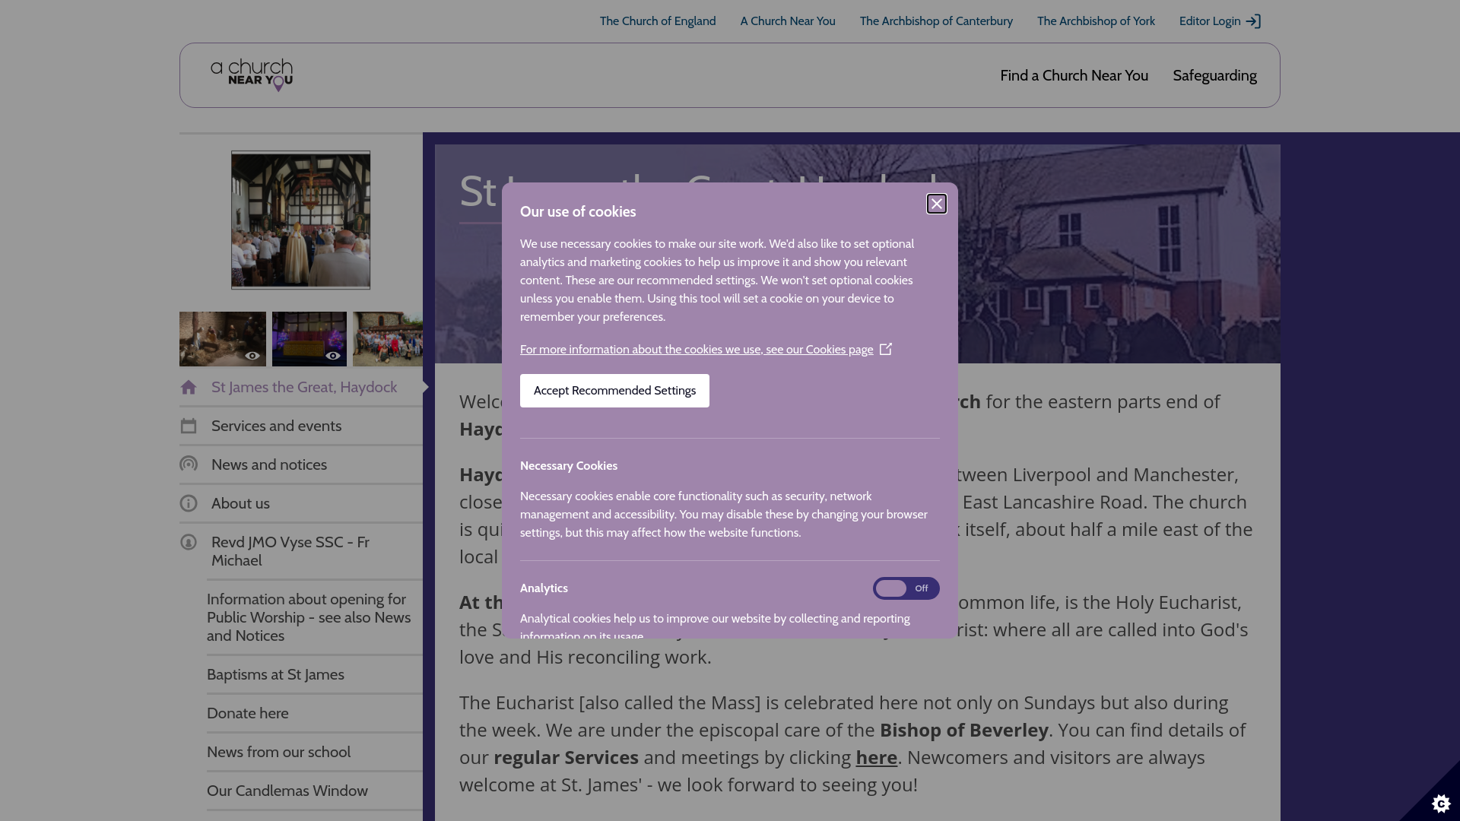Click the broadcast icon beside News and notices
This screenshot has height=821, width=1460.
pyautogui.click(x=189, y=464)
